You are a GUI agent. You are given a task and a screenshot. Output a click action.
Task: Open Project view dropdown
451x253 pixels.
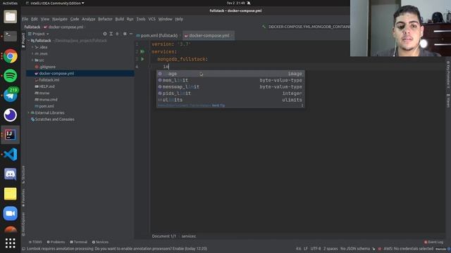[x=39, y=34]
